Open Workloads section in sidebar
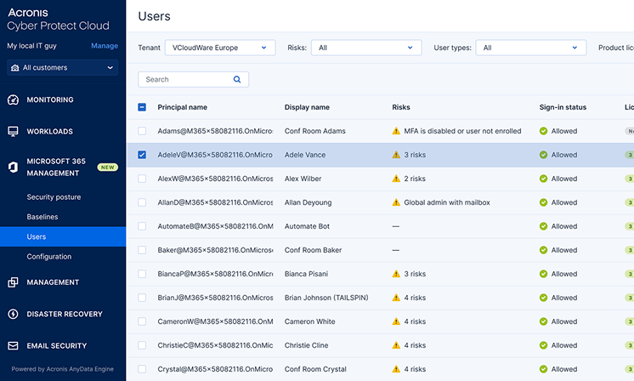634x381 pixels. [x=50, y=132]
